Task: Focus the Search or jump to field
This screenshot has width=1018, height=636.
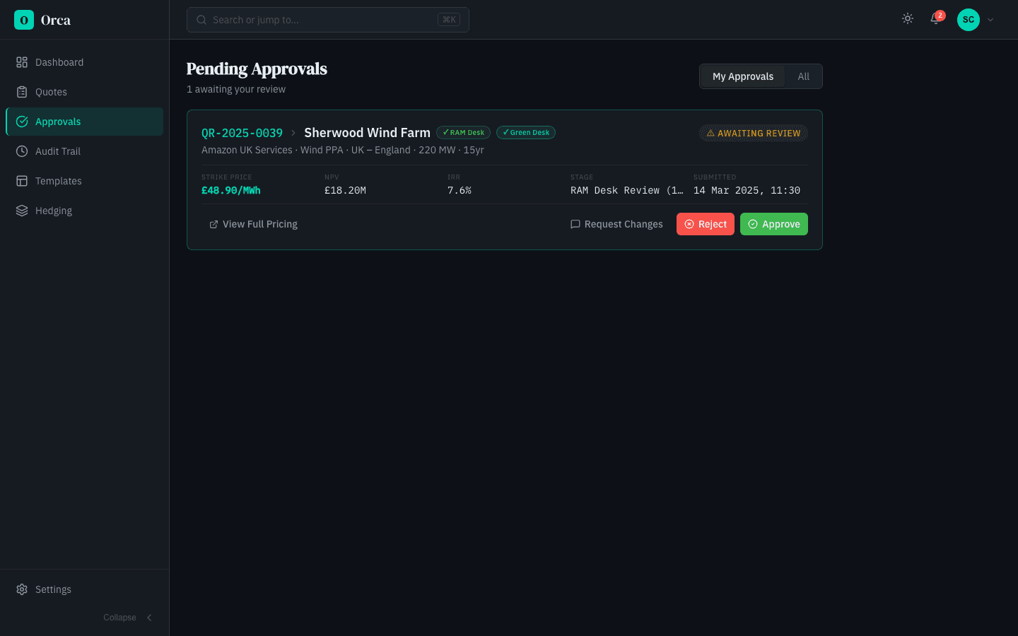Action: click(x=327, y=20)
